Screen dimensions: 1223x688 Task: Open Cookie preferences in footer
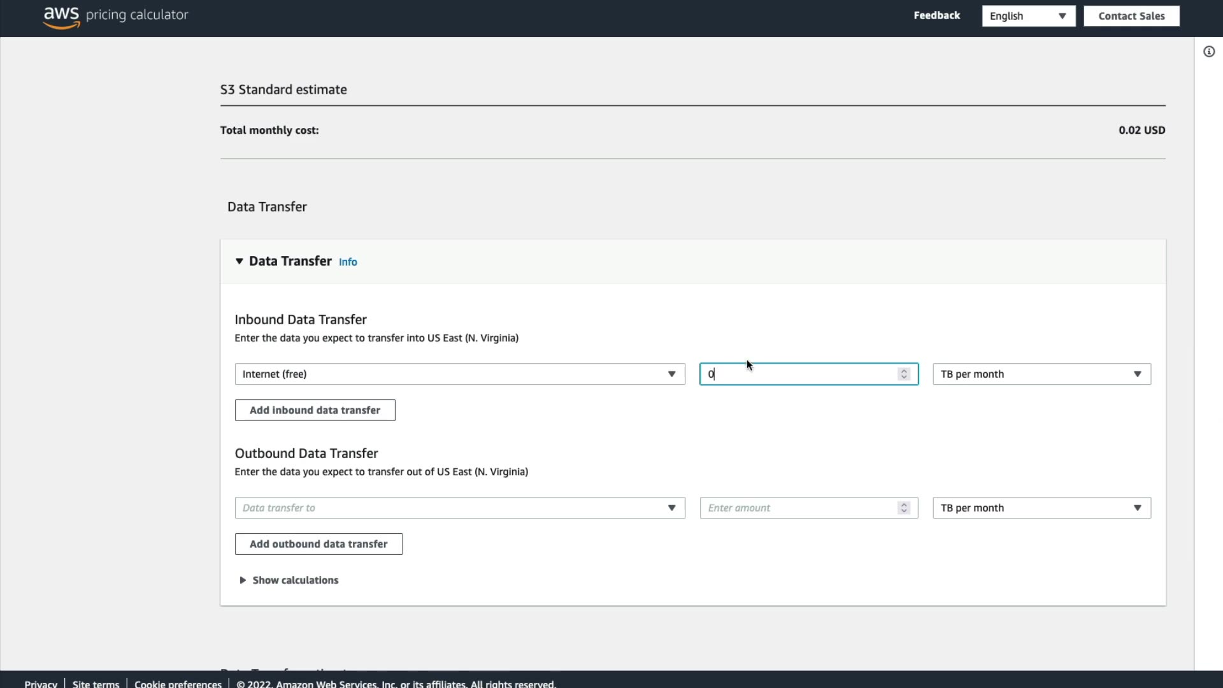tap(178, 684)
